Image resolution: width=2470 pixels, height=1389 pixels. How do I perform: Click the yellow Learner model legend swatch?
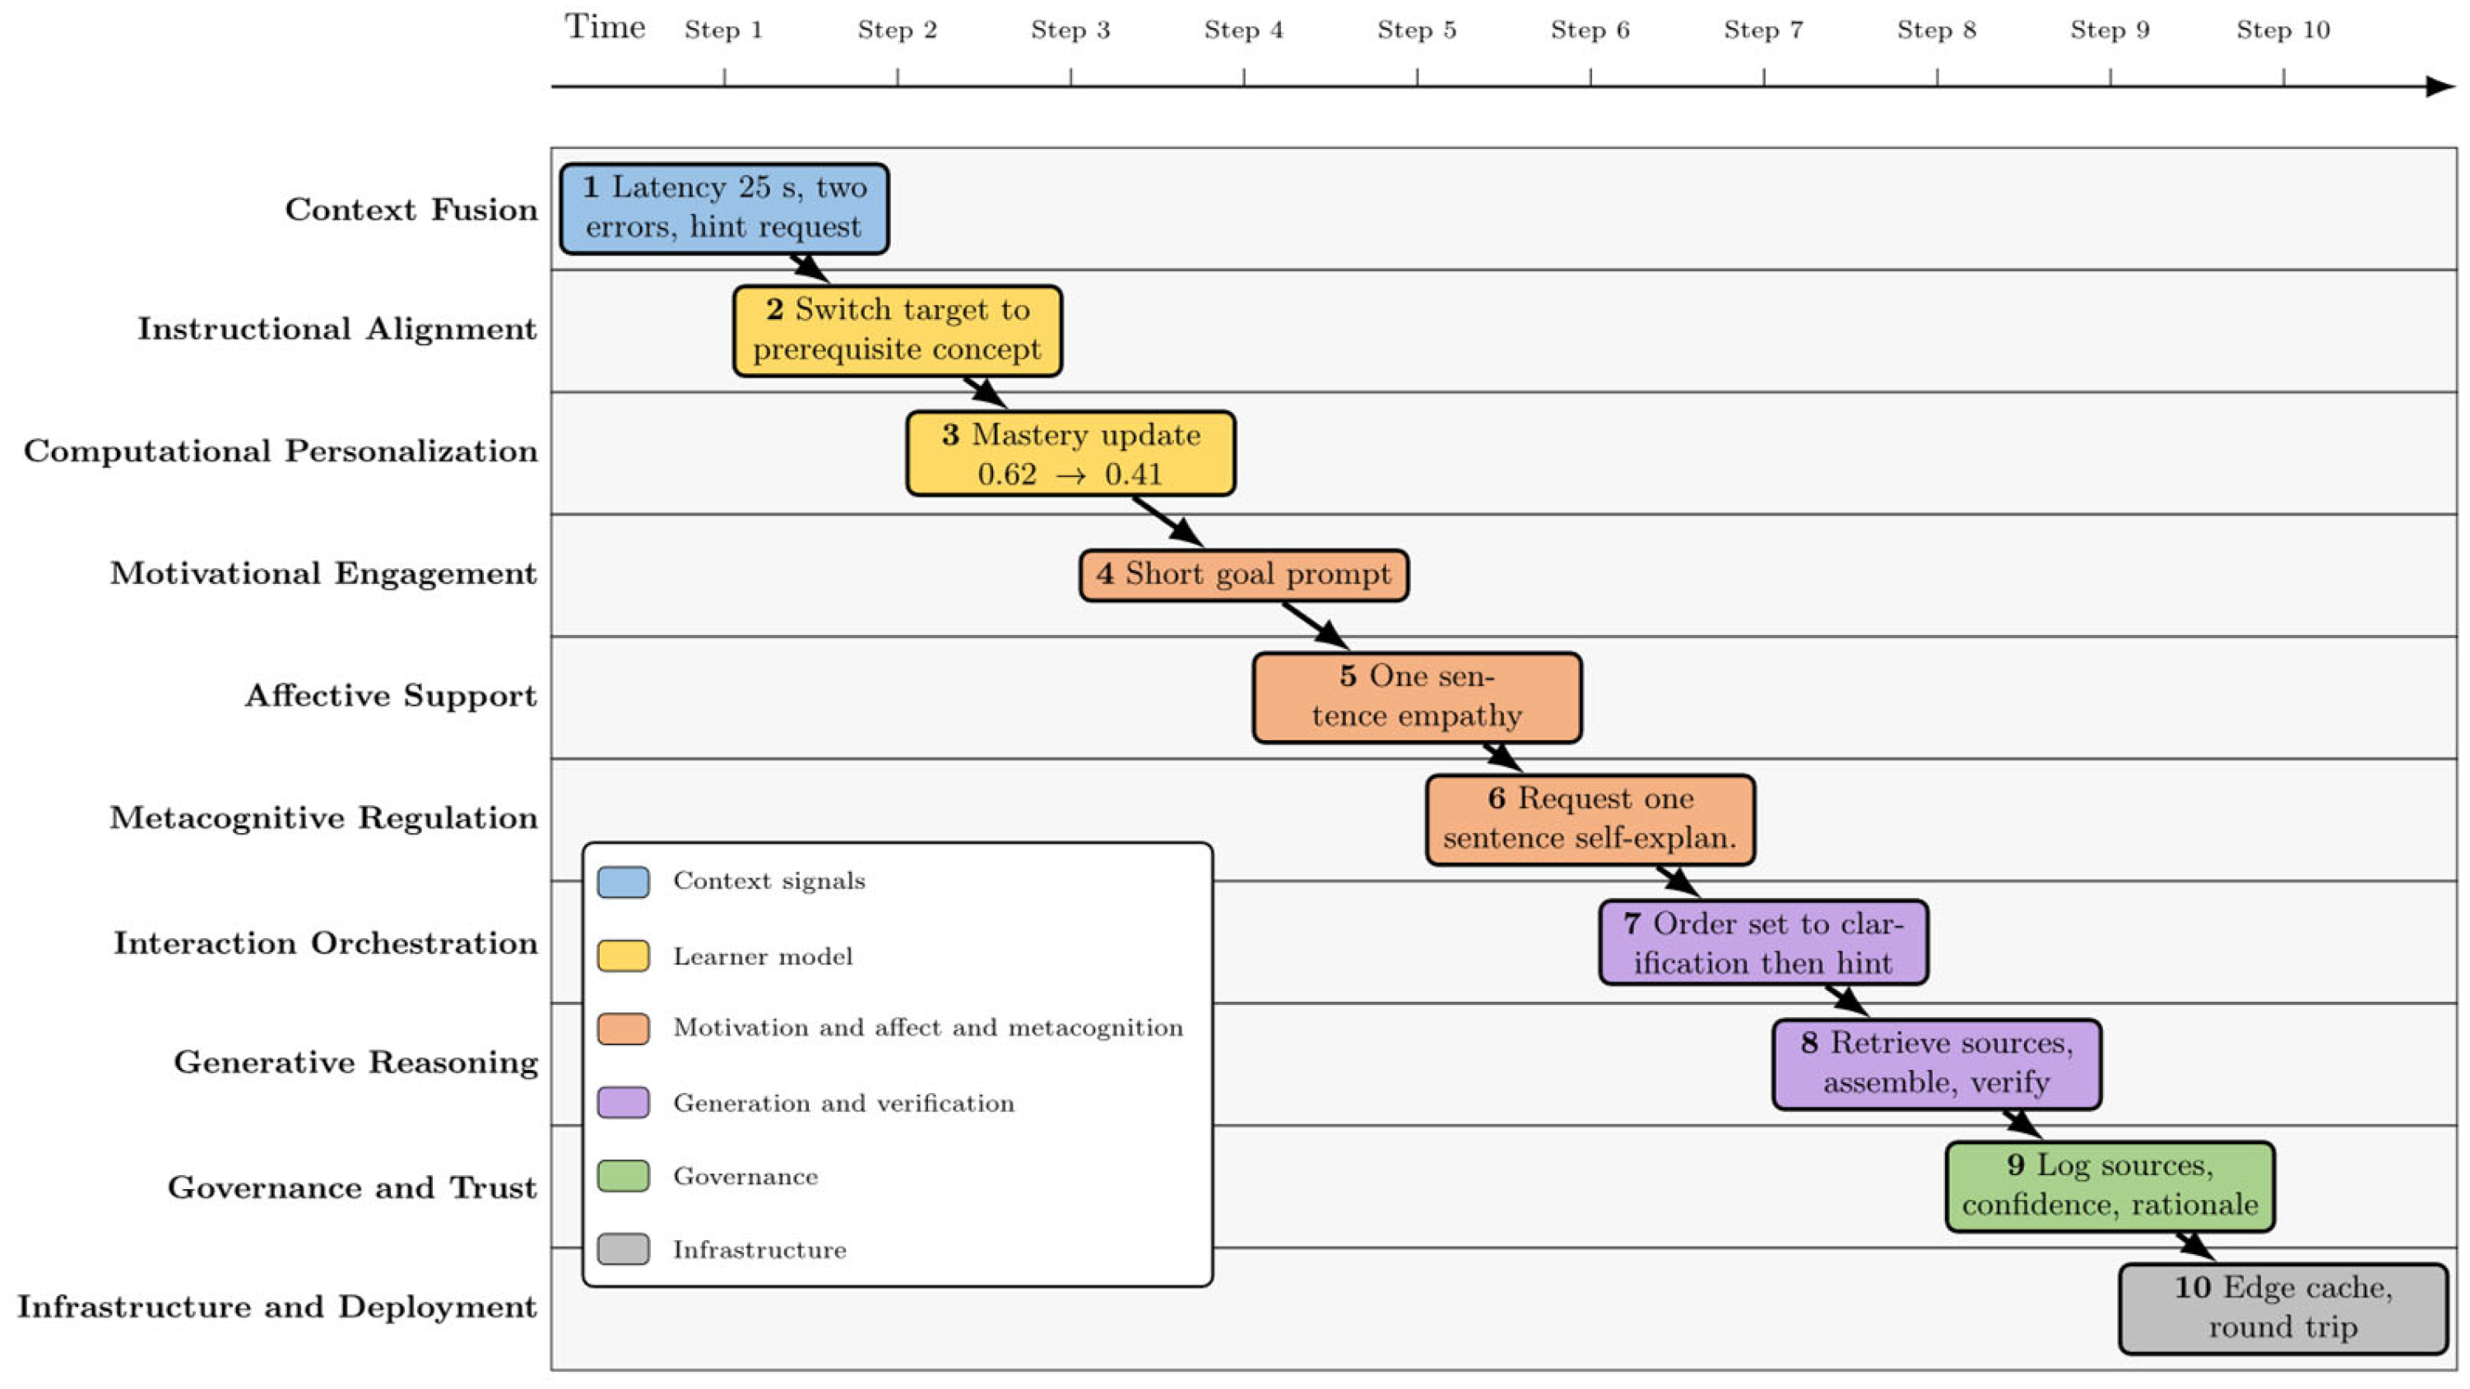[623, 956]
